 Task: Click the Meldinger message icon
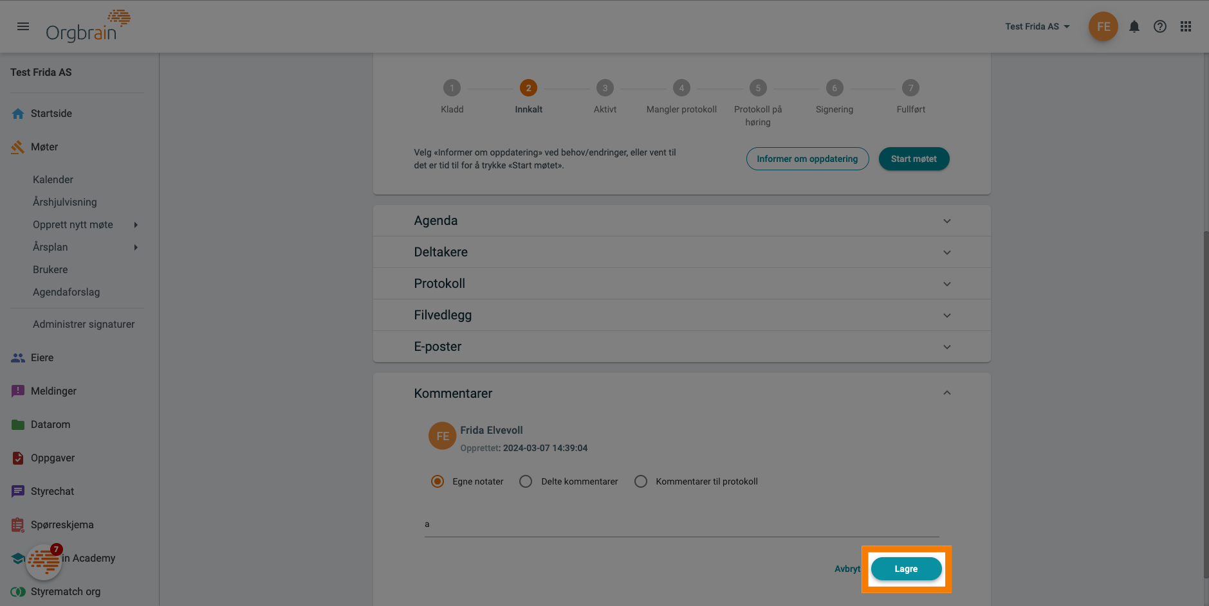point(18,391)
